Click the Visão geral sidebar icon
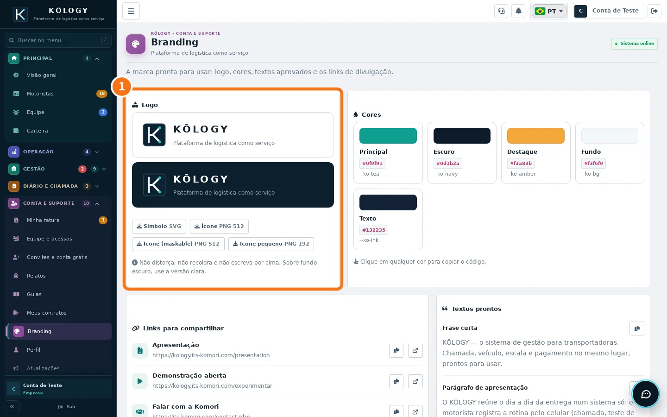The width and height of the screenshot is (667, 417). pos(16,75)
